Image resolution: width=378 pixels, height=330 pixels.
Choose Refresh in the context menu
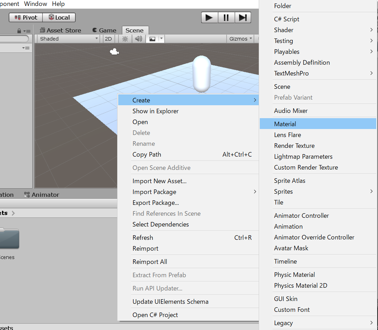point(188,237)
